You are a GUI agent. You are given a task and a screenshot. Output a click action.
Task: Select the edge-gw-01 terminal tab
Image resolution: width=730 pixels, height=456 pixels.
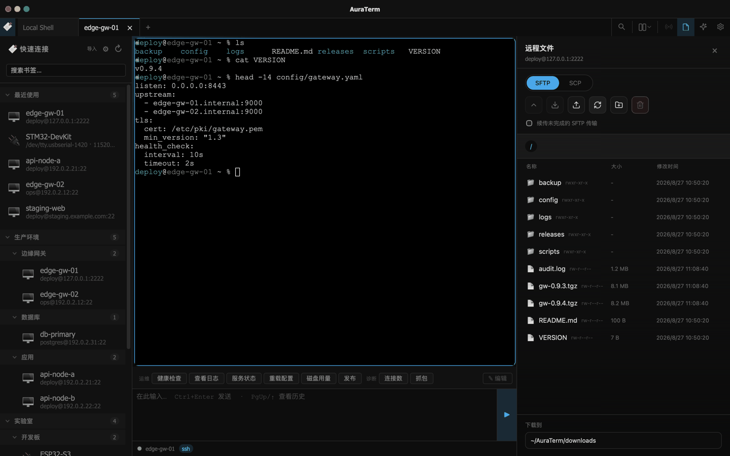click(101, 28)
